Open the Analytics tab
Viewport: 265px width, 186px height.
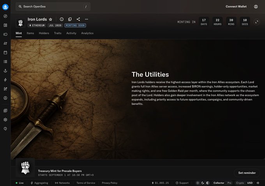point(87,33)
